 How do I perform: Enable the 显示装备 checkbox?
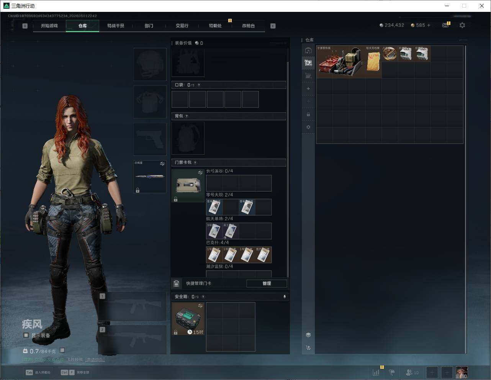point(26,335)
